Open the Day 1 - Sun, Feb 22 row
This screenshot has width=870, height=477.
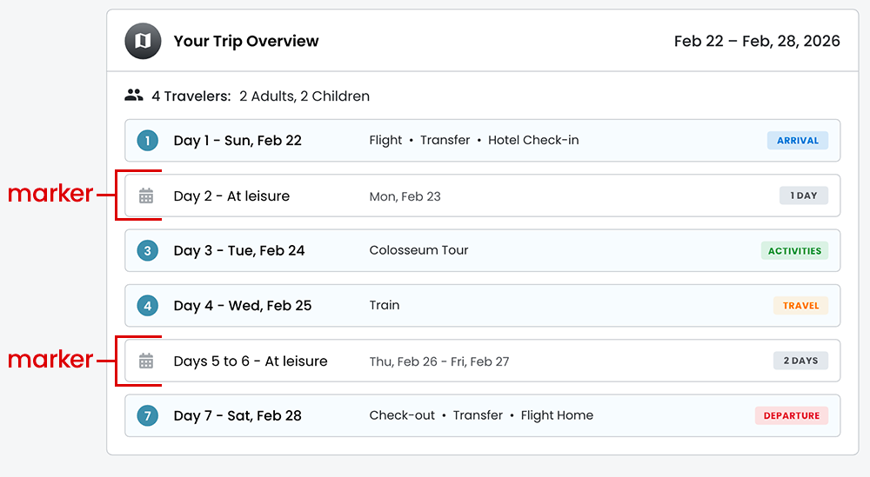tap(238, 141)
